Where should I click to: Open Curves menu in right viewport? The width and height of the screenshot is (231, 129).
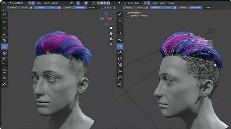point(171,3)
